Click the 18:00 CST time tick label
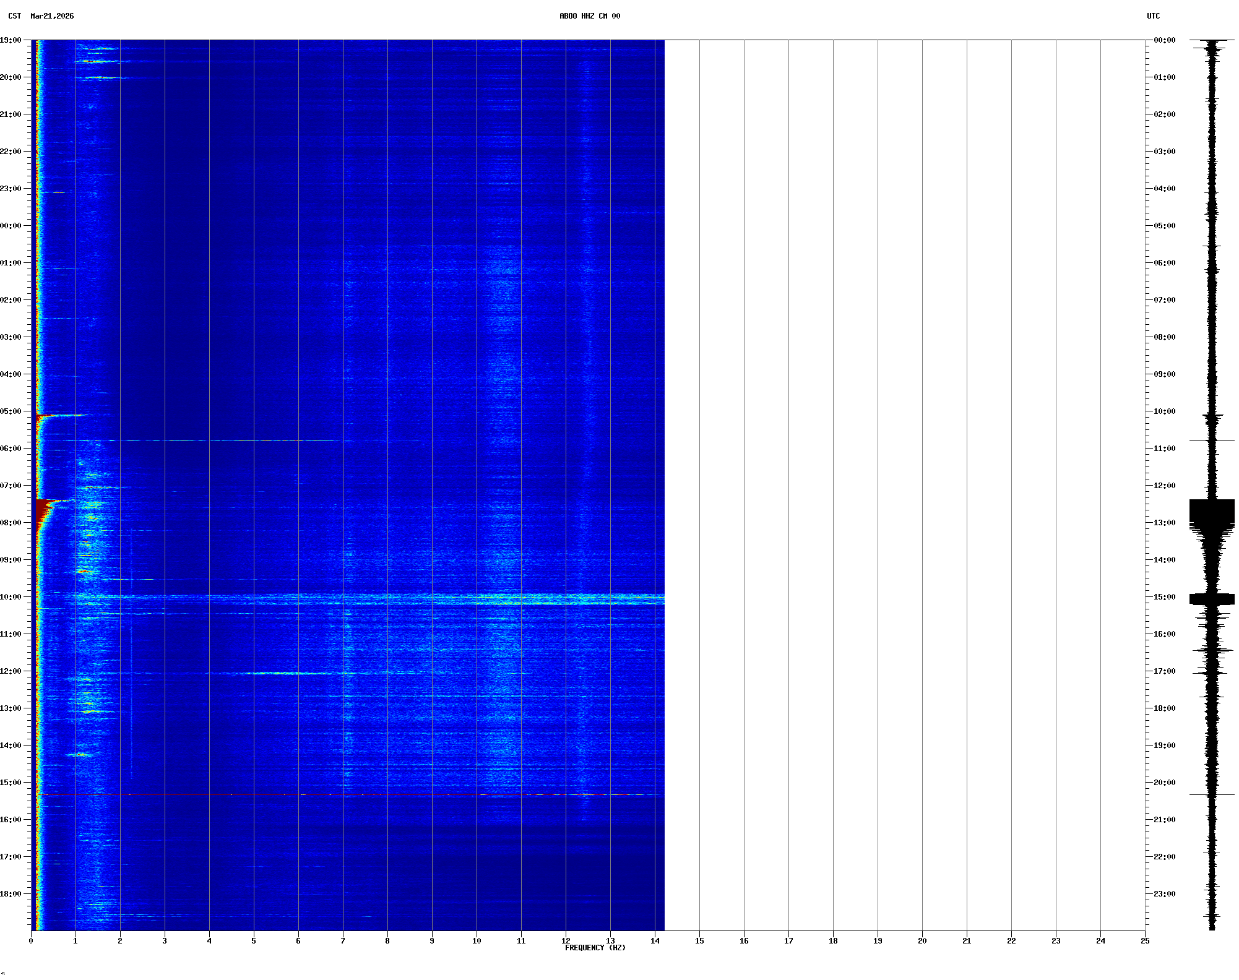The width and height of the screenshot is (1239, 980). [x=11, y=894]
